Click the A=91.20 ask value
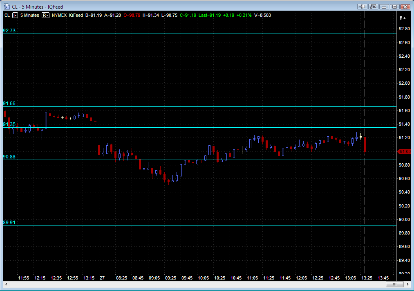The height and width of the screenshot is (291, 414). (112, 15)
